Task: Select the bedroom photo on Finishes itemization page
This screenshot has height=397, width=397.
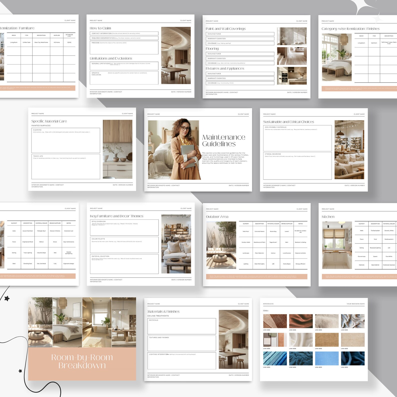Action: pos(337,57)
